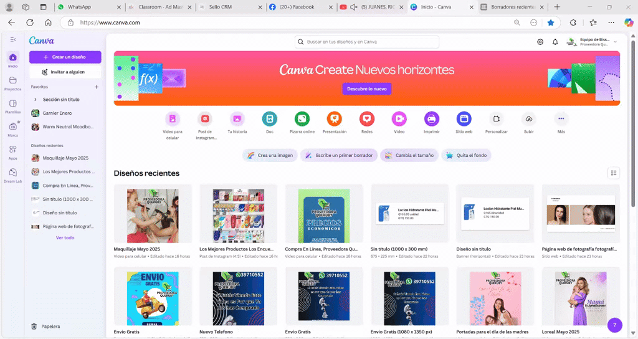Go back in the browser
This screenshot has width=638, height=339.
11,23
